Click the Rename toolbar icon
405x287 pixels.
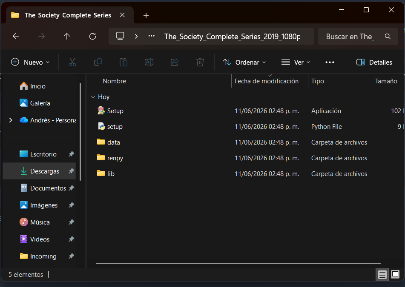point(149,62)
